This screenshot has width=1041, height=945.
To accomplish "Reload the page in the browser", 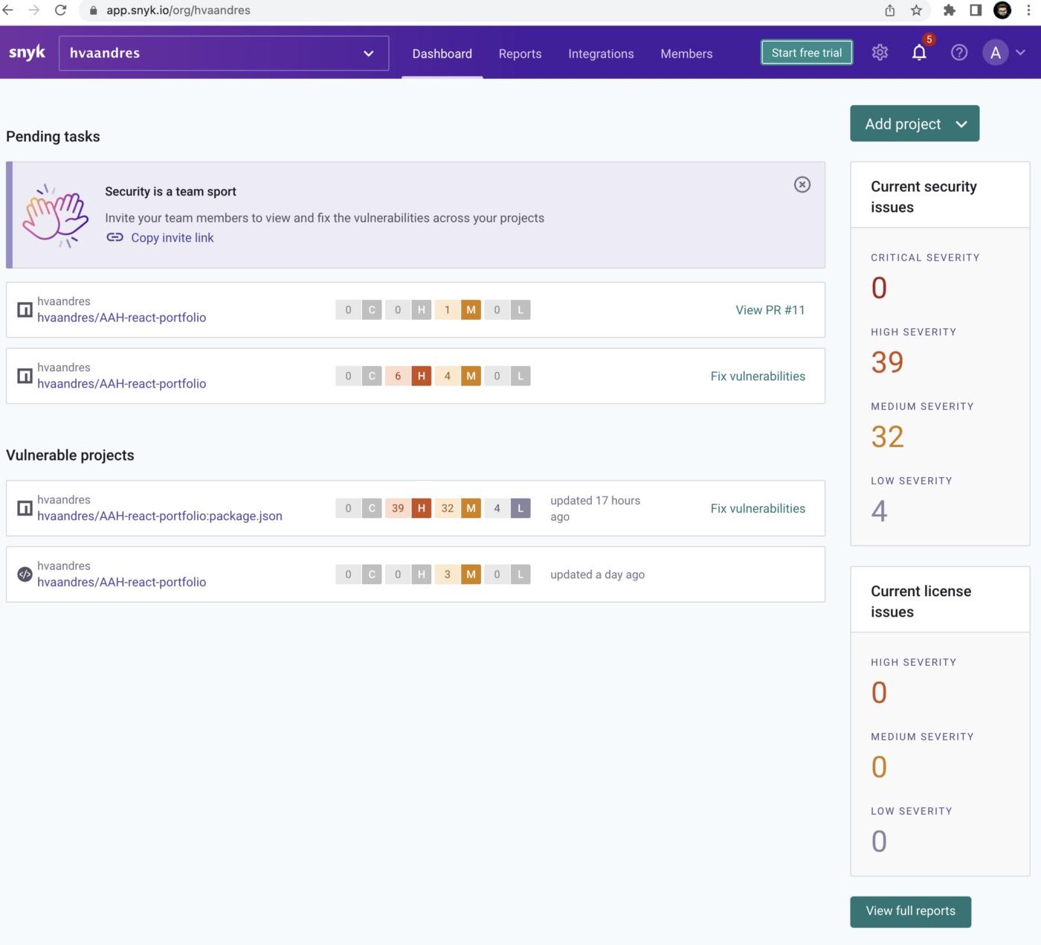I will tap(61, 10).
